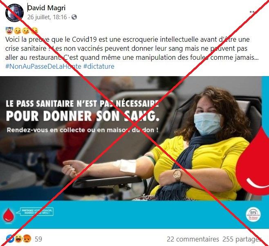The image size is (269, 246).
Task: Click the David Magri author name
Action: [x=47, y=8]
